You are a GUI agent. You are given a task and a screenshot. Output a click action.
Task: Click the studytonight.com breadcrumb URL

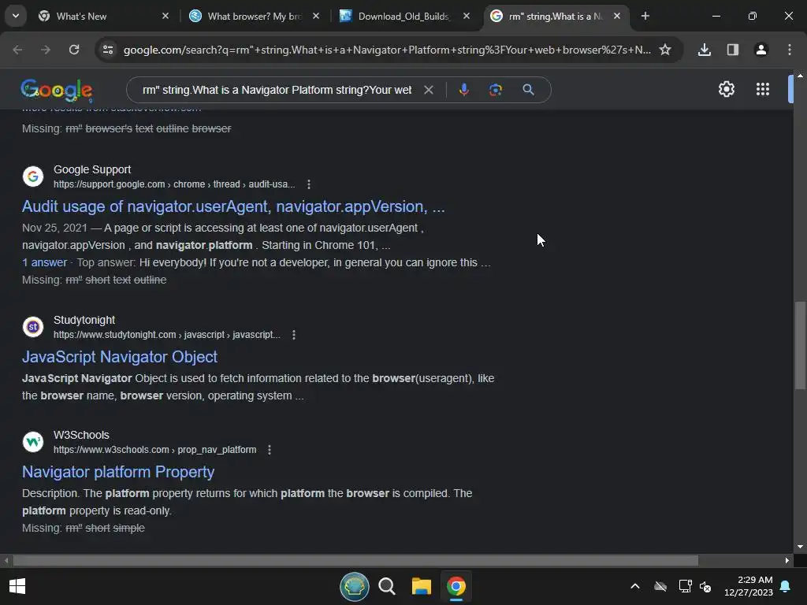[167, 335]
